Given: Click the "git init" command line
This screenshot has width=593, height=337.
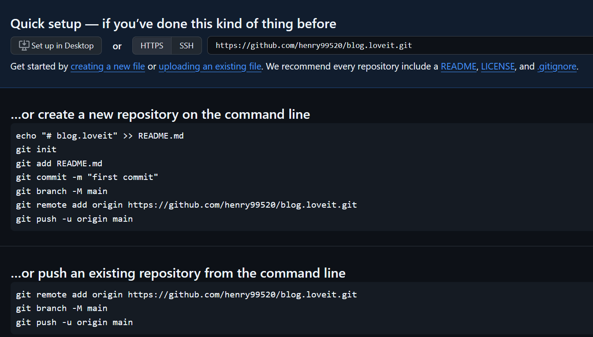Looking at the screenshot, I should 36,150.
